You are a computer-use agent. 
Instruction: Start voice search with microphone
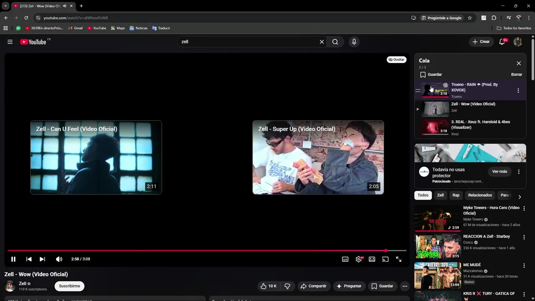[x=354, y=42]
